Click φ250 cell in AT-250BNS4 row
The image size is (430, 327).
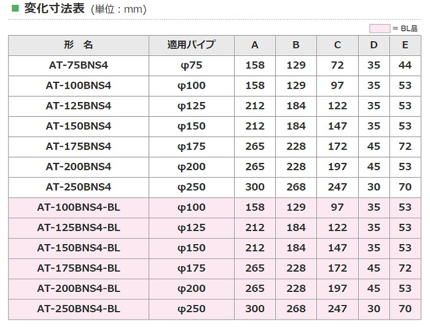click(192, 187)
